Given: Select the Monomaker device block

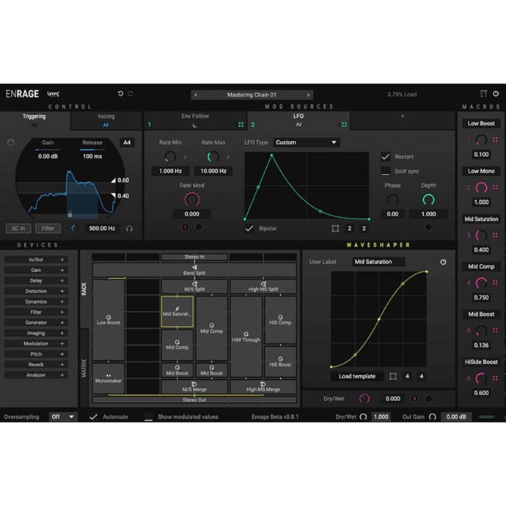Looking at the screenshot, I should (x=109, y=378).
